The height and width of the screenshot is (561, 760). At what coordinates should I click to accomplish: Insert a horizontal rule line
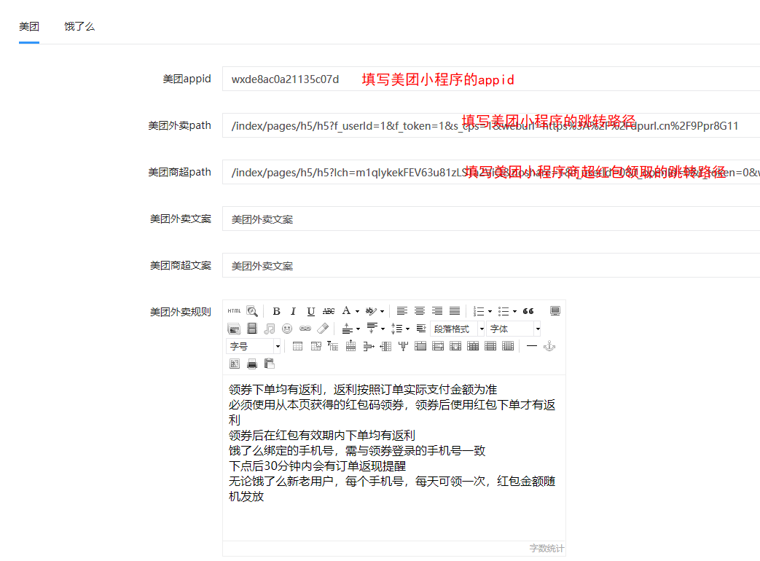(x=532, y=346)
